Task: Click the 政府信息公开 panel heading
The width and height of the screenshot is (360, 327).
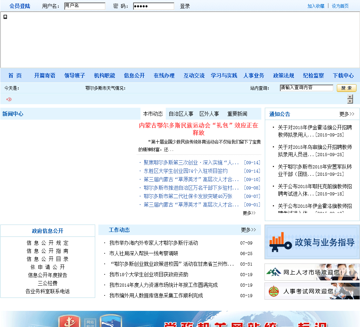Action: [47, 231]
